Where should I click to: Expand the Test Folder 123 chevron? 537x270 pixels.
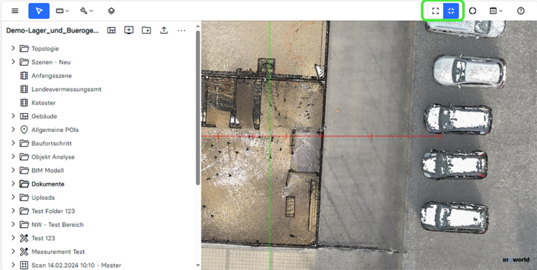coord(13,210)
